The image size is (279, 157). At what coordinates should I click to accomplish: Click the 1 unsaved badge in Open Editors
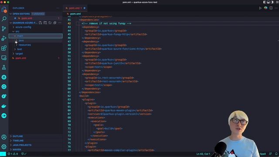(38, 14)
